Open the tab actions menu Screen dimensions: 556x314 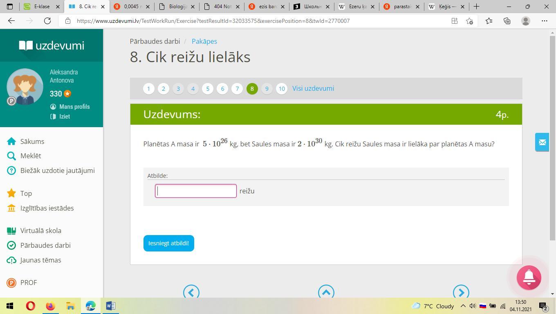(x=10, y=7)
